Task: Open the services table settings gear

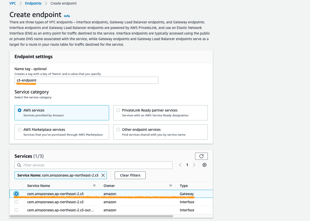Action: point(204,165)
